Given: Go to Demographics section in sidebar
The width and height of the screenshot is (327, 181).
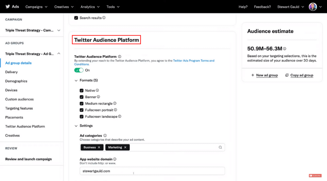Looking at the screenshot, I should click(x=16, y=81).
